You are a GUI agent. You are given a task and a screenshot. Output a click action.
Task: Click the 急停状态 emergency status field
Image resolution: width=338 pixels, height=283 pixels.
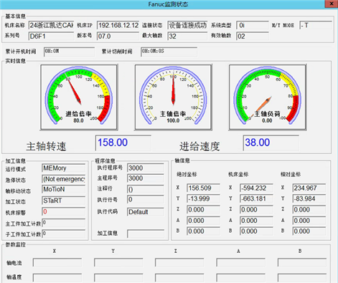pos(64,179)
